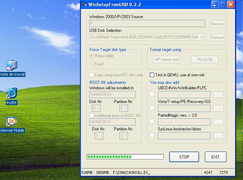Enable Additional entry in BOOT.INI
Viewport: 243px width, 180px height.
[91, 115]
